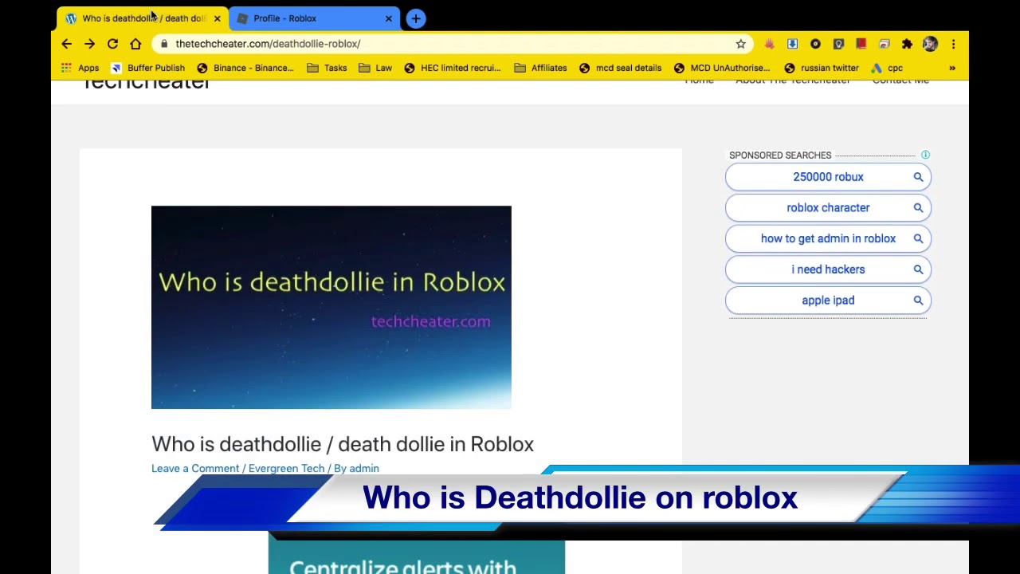
Task: Select the Who is deathdollie tab
Action: [x=142, y=18]
